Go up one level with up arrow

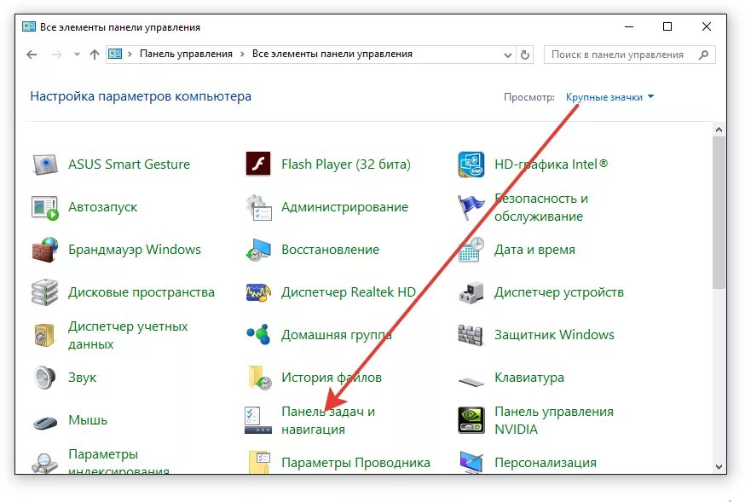tap(95, 55)
